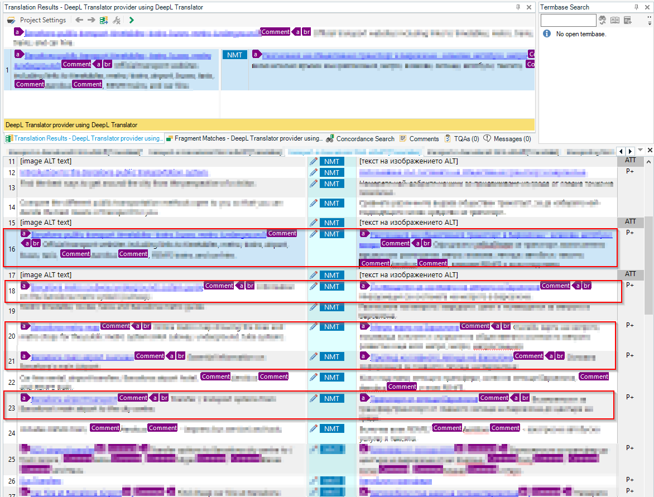Click the yellow DeepL Translator provider bar

point(269,124)
